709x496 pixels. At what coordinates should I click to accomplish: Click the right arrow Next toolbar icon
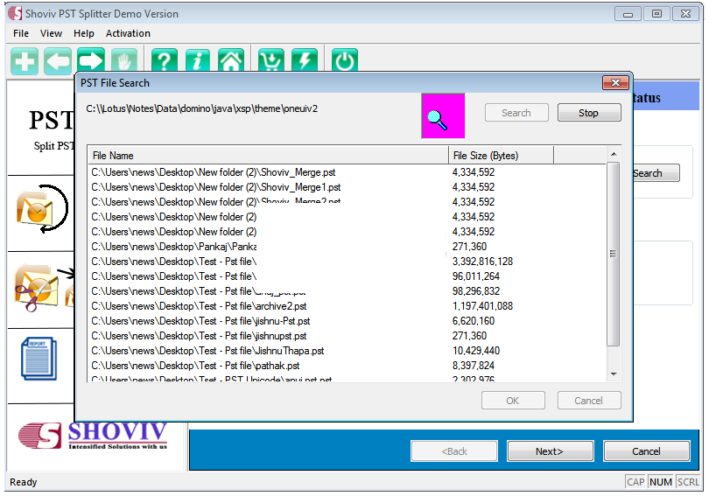point(91,60)
